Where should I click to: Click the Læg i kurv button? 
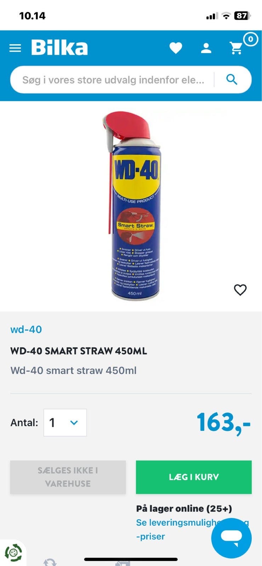click(194, 477)
